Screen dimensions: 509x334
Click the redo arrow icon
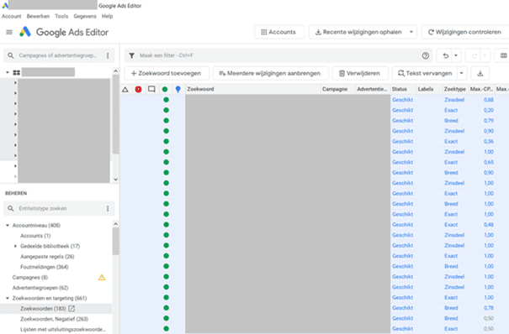coord(474,55)
